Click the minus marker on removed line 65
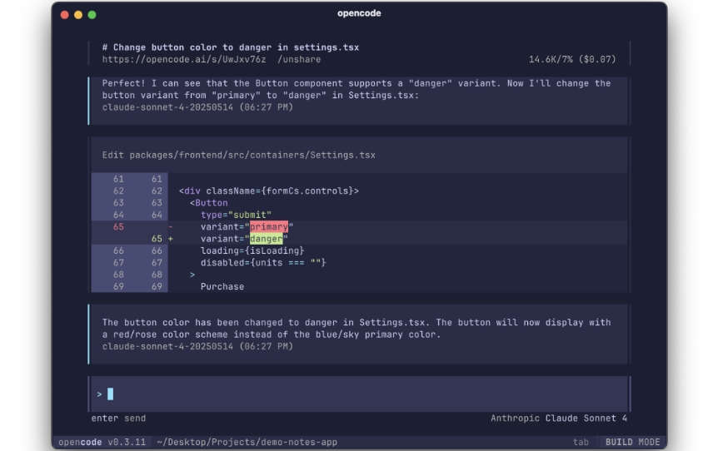This screenshot has width=718, height=451. pos(171,227)
